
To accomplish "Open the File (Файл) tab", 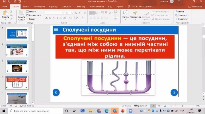I will pyautogui.click(x=5, y=7).
